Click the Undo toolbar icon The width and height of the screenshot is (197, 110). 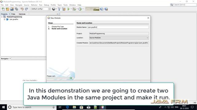(x=22, y=9)
